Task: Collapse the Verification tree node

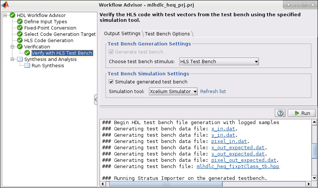Action: coord(13,47)
